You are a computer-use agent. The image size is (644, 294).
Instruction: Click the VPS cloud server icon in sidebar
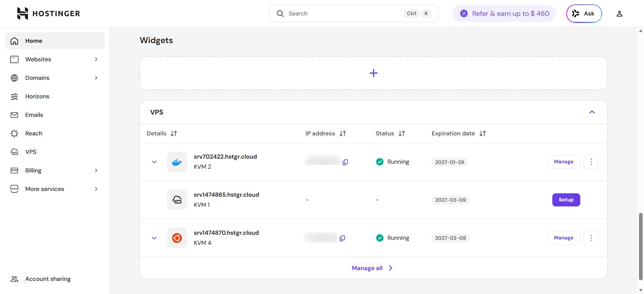coord(14,152)
